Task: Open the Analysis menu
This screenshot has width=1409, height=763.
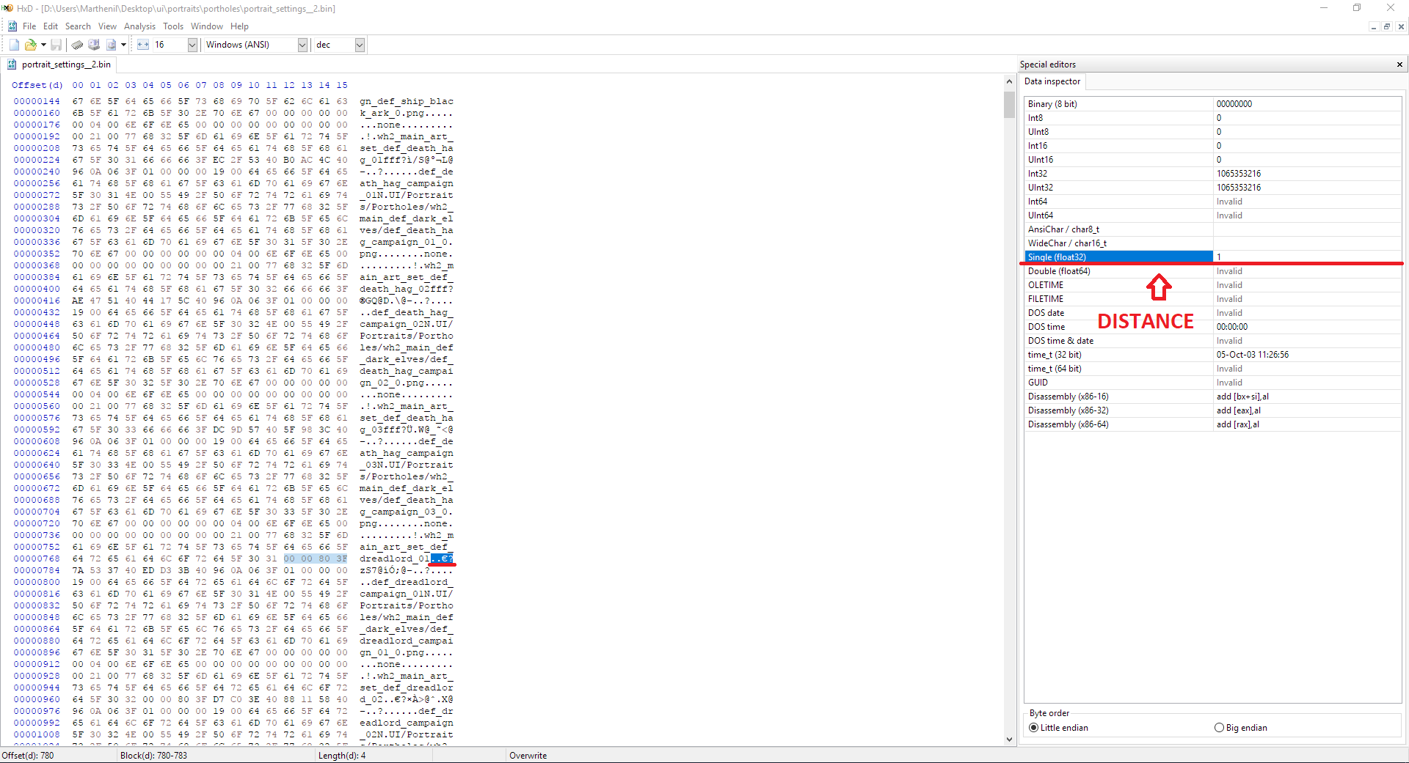Action: coord(139,26)
